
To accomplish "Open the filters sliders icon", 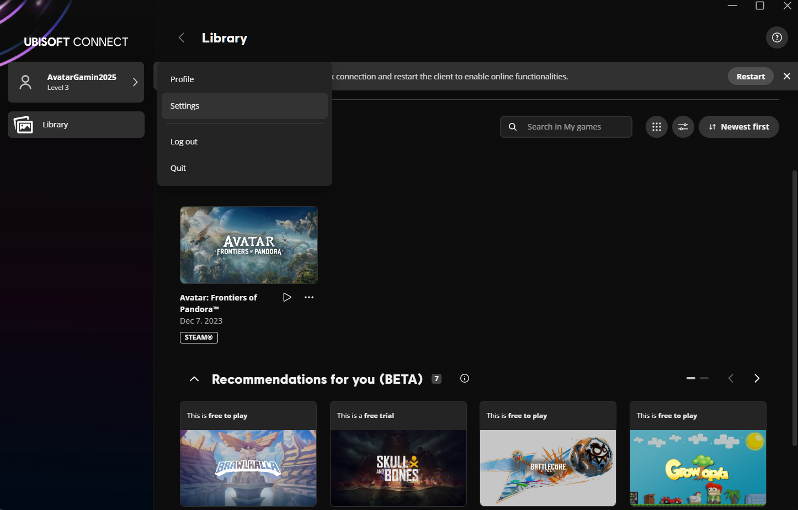I will 683,127.
